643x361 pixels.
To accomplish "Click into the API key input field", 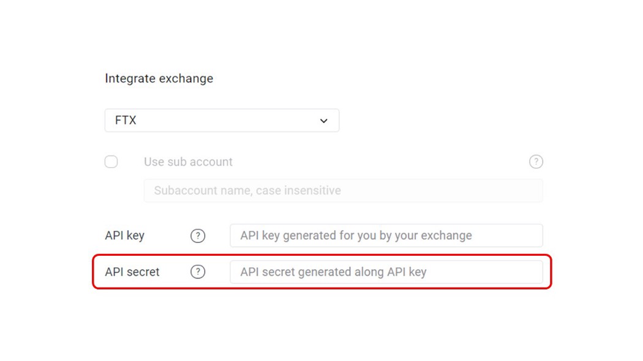I will [x=386, y=236].
